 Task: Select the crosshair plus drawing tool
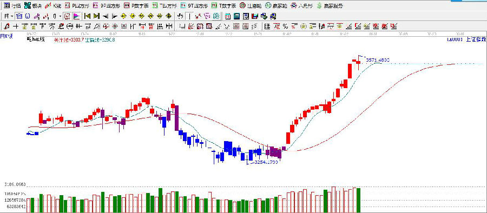[x=16, y=26]
